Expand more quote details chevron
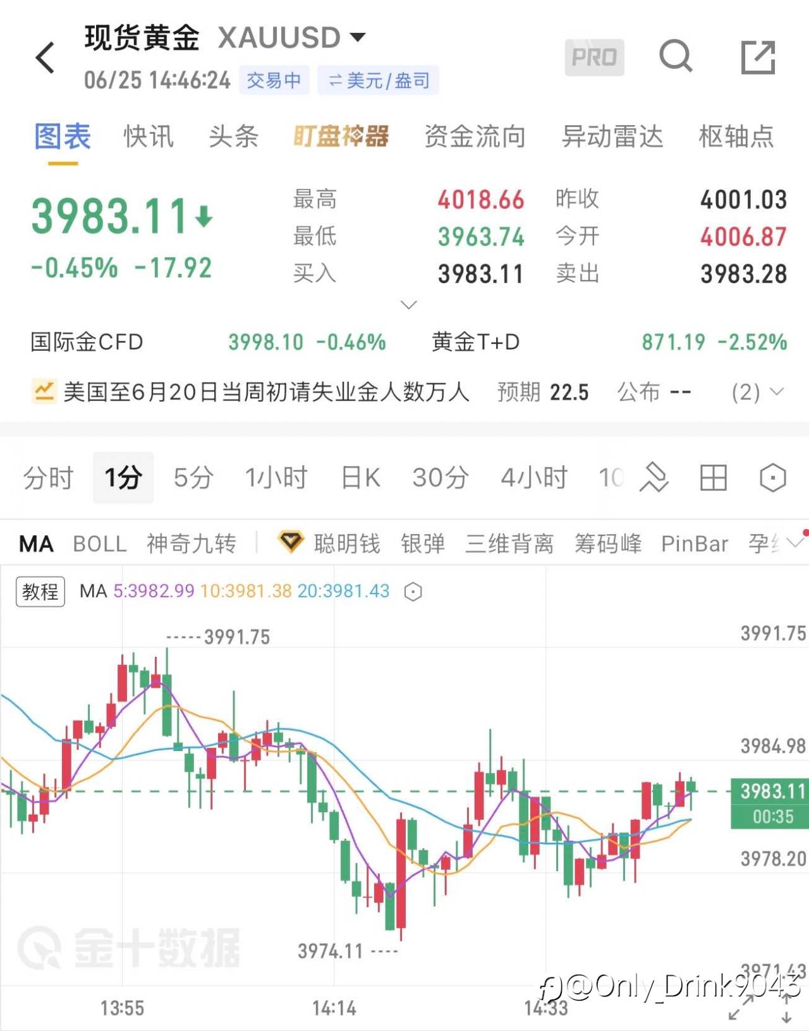The width and height of the screenshot is (809, 1031). 409,305
